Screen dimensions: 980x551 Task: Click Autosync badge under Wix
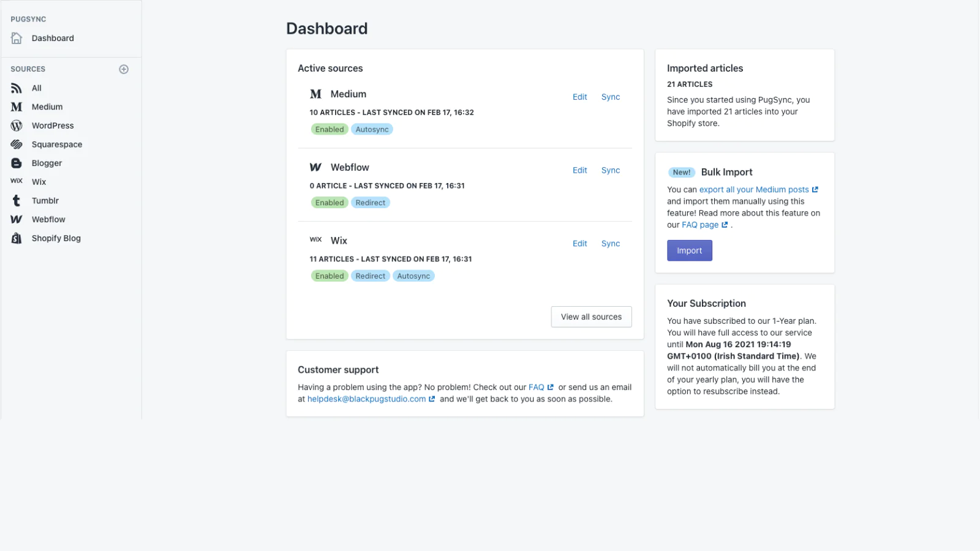point(413,276)
